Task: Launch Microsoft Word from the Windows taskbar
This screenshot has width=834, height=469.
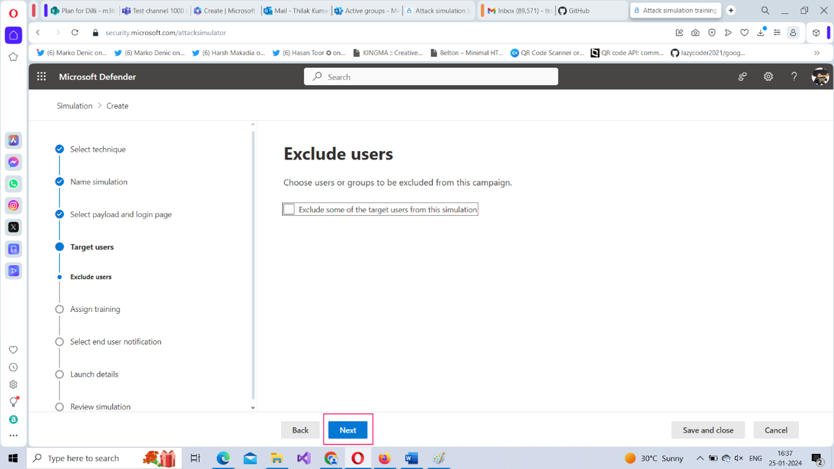Action: [x=411, y=458]
